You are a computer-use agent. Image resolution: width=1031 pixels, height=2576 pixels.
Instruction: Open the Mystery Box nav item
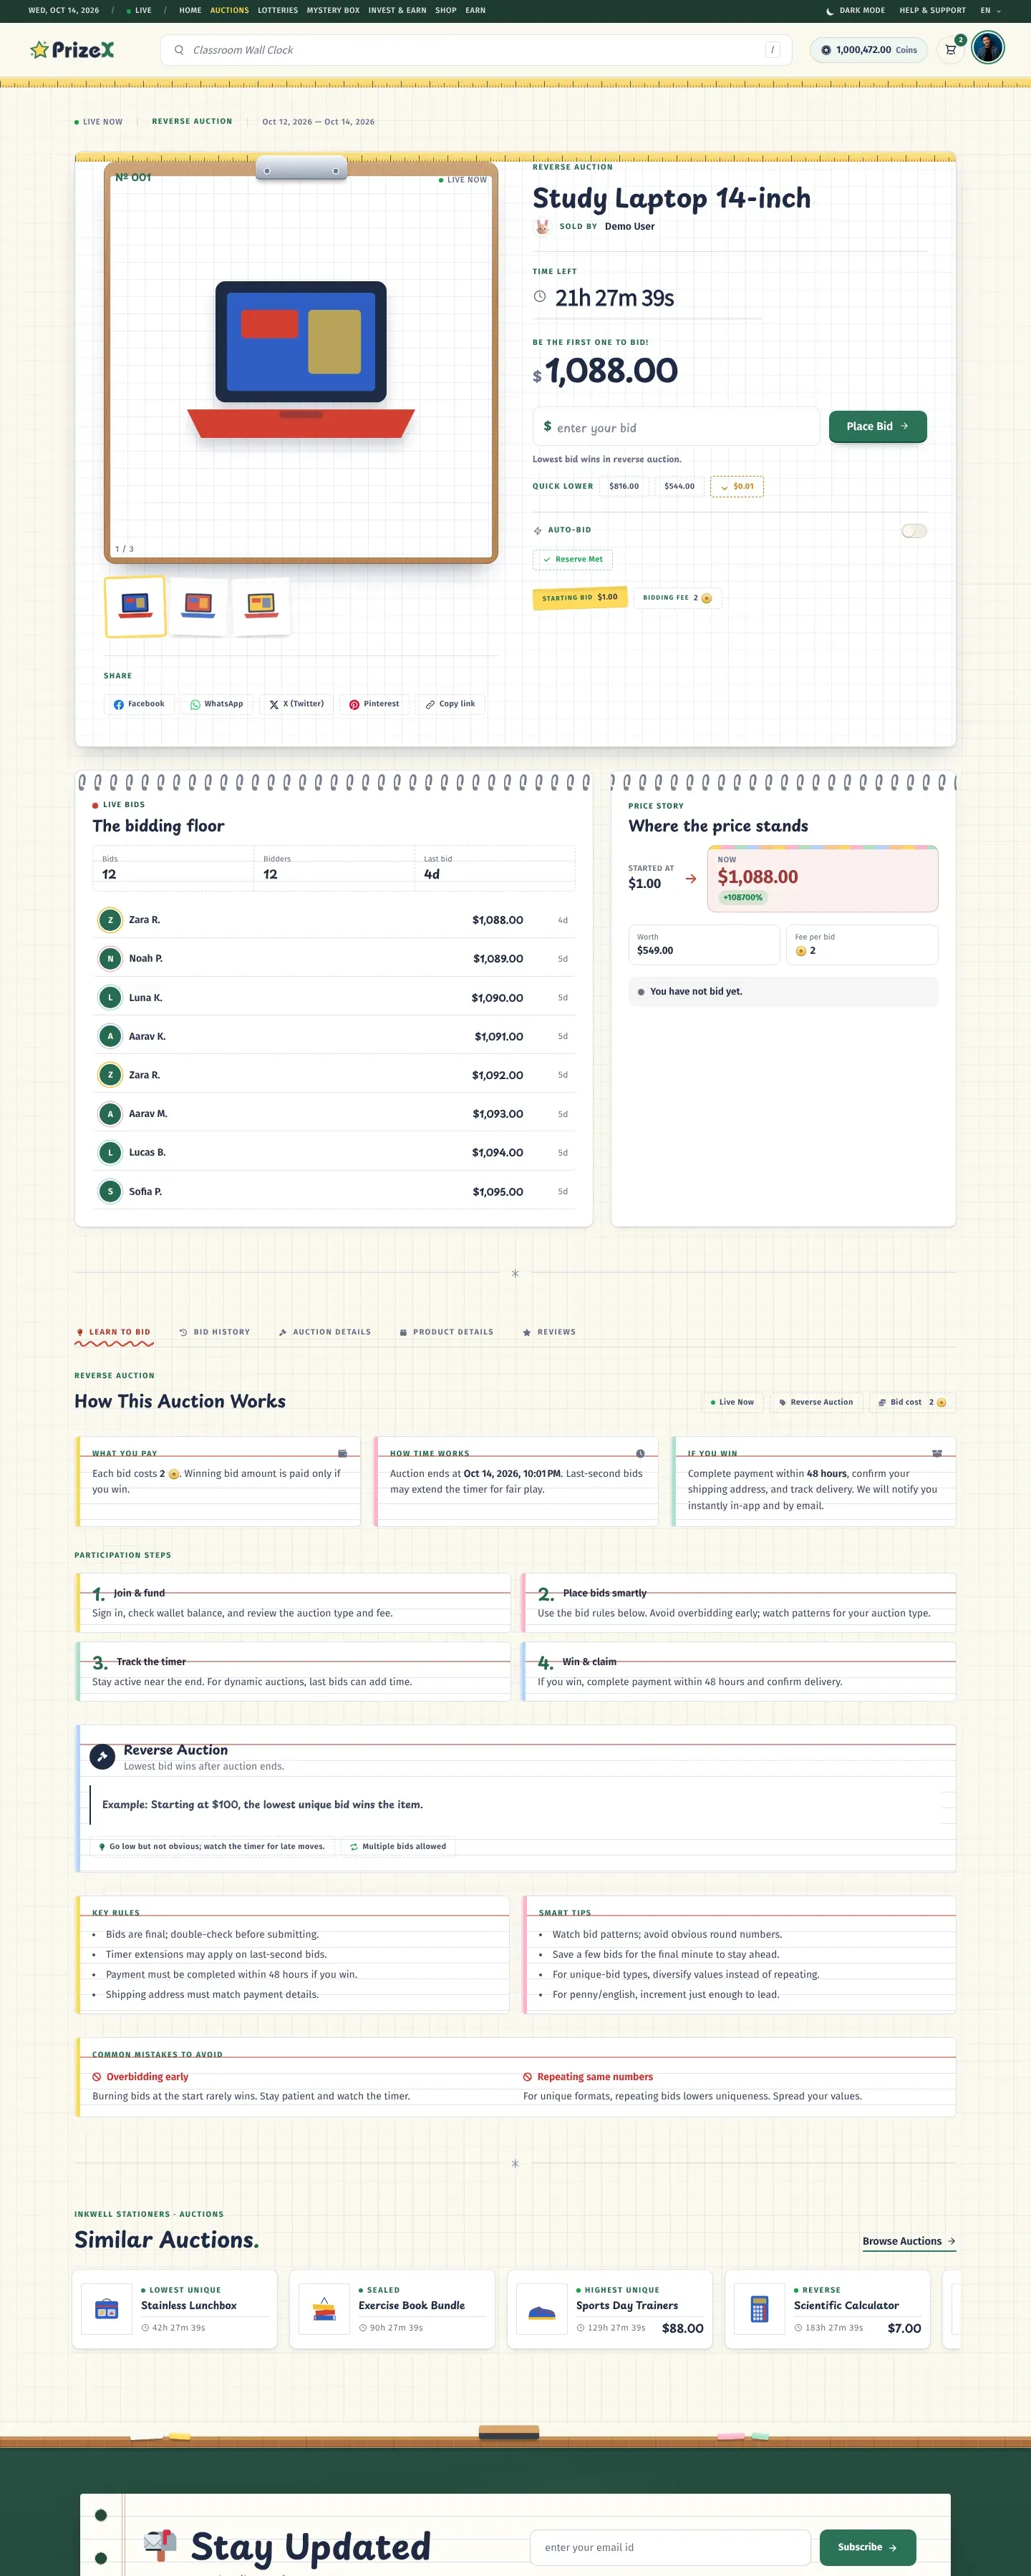pyautogui.click(x=332, y=11)
